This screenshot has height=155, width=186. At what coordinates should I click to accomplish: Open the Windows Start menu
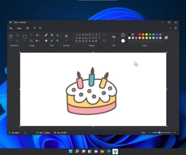pos(71,152)
